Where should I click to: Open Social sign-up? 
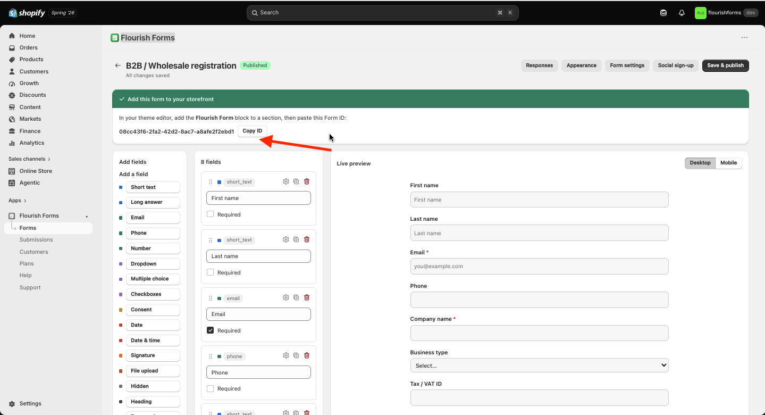coord(676,65)
